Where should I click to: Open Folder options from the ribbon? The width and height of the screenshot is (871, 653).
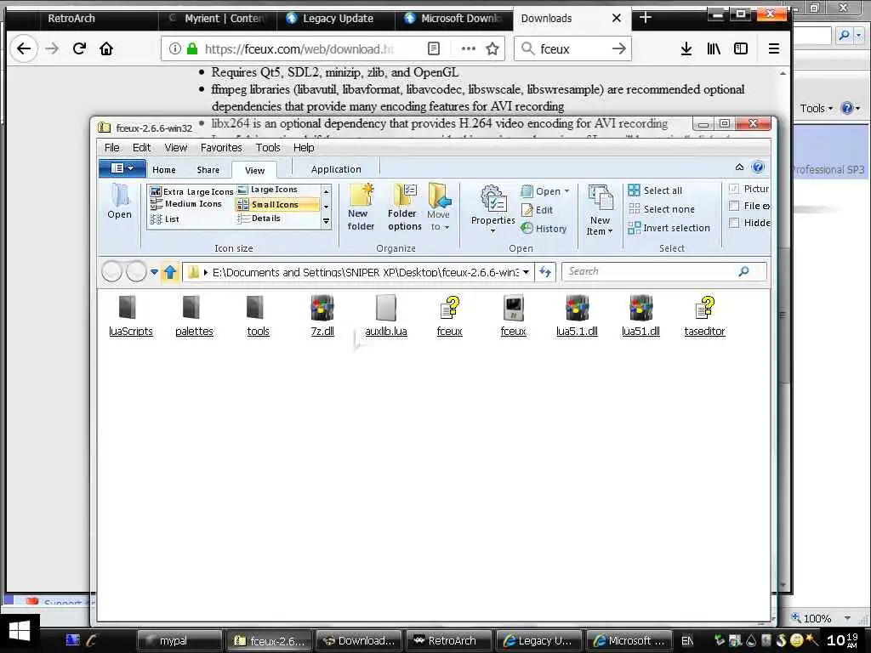click(404, 207)
